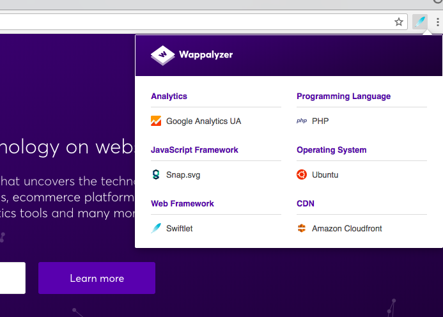This screenshot has width=443, height=317.
Task: Open the Analytics category link
Action: (169, 97)
